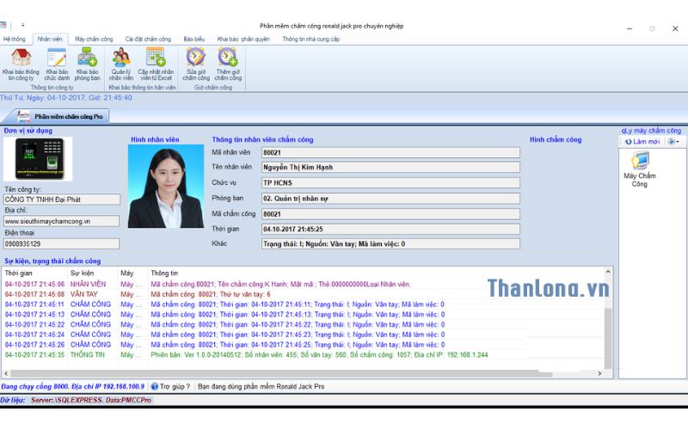Click the employee portrait photo
Image resolution: width=688 pixels, height=430 pixels.
166,186
